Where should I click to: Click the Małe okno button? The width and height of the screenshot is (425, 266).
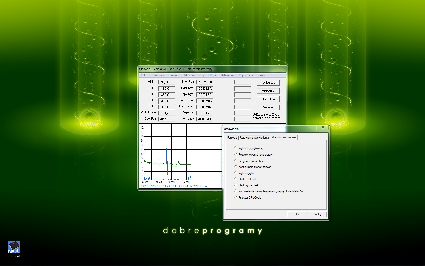click(268, 99)
